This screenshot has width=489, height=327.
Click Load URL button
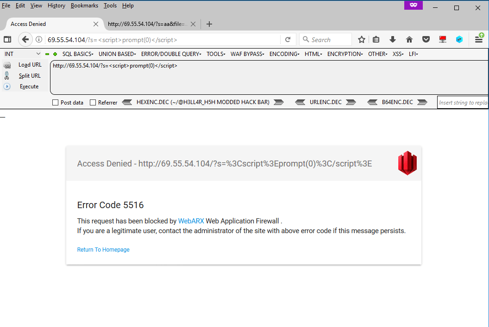30,65
